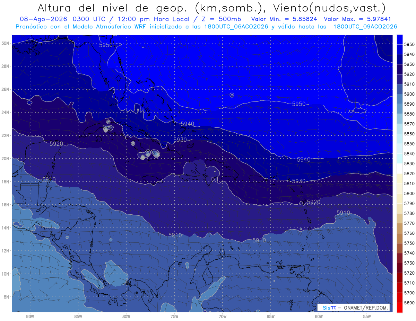Click the bright red legend swatch below 5690
The width and height of the screenshot is (416, 321).
click(400, 308)
